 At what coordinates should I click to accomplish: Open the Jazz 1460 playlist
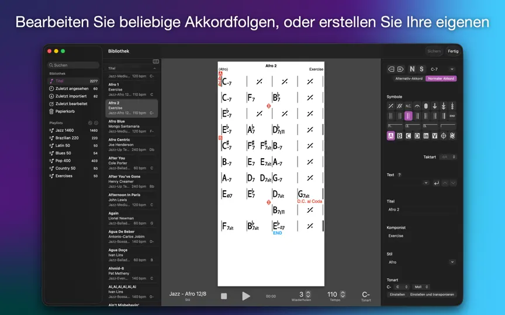74,131
